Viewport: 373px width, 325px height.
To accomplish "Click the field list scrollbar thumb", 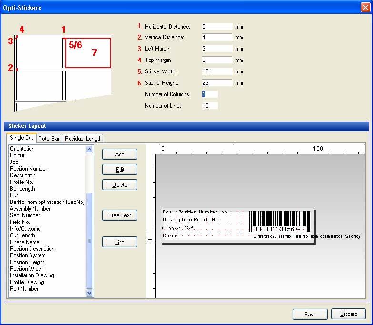I will click(90, 241).
